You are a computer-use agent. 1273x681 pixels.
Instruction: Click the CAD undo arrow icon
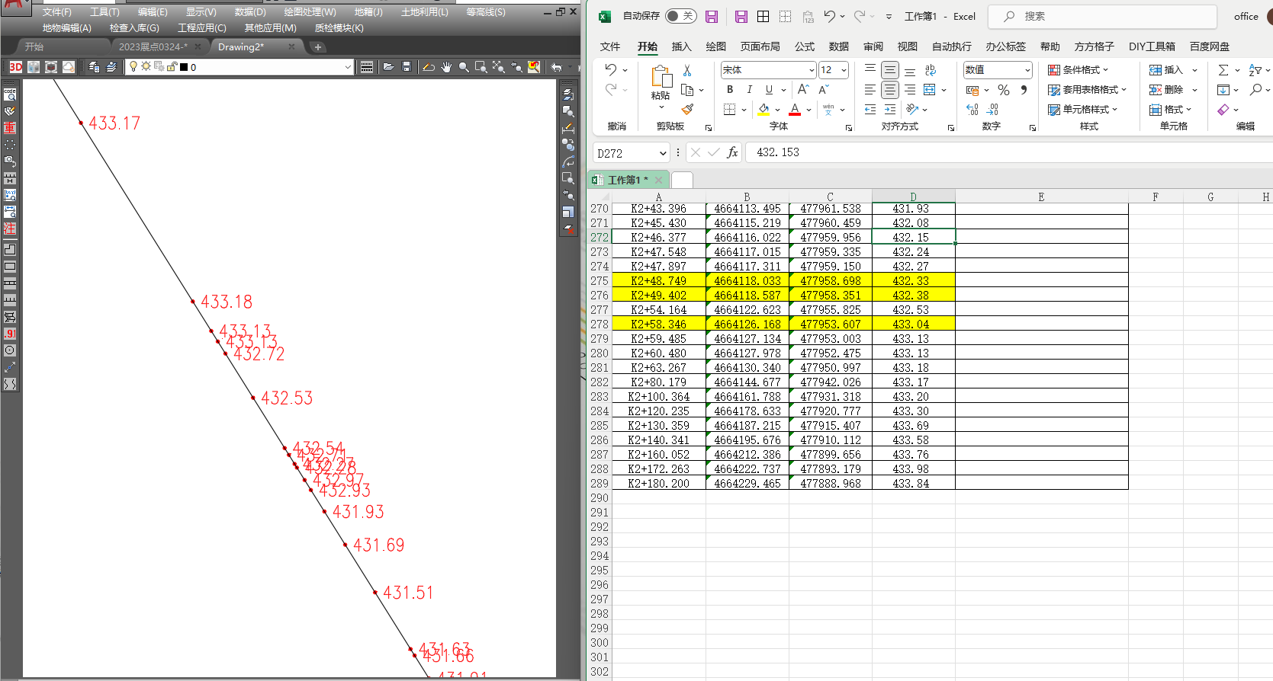click(x=557, y=67)
